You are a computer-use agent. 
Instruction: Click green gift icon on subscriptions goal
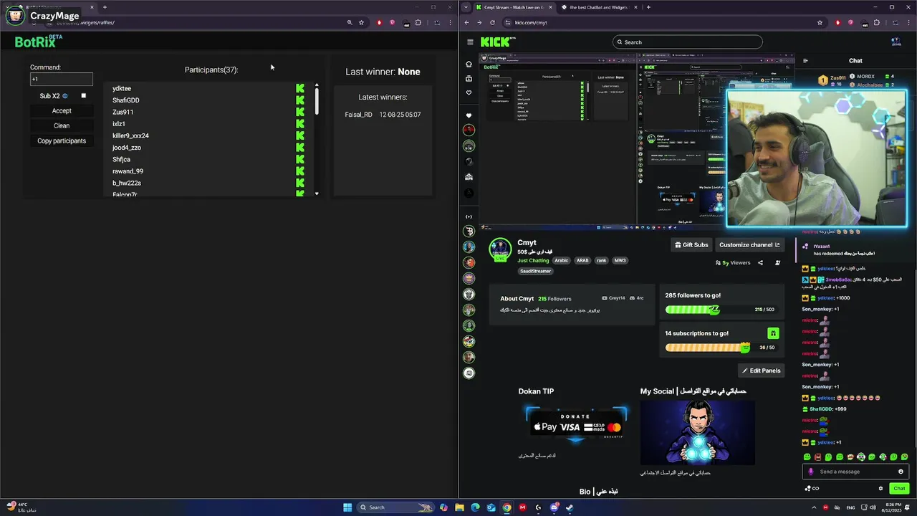pos(773,333)
